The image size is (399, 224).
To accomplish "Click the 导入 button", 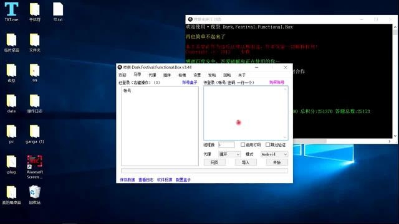I will (x=246, y=162).
